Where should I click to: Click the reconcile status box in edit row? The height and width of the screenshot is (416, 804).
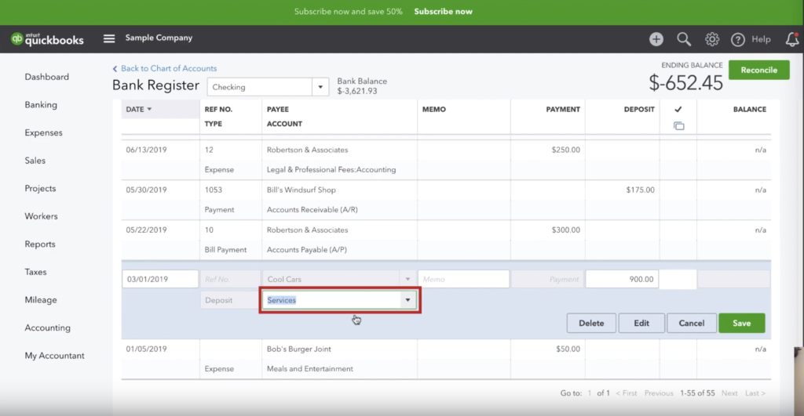[678, 280]
